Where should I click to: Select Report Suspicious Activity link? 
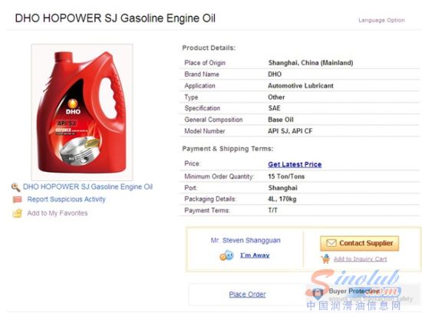[66, 199]
